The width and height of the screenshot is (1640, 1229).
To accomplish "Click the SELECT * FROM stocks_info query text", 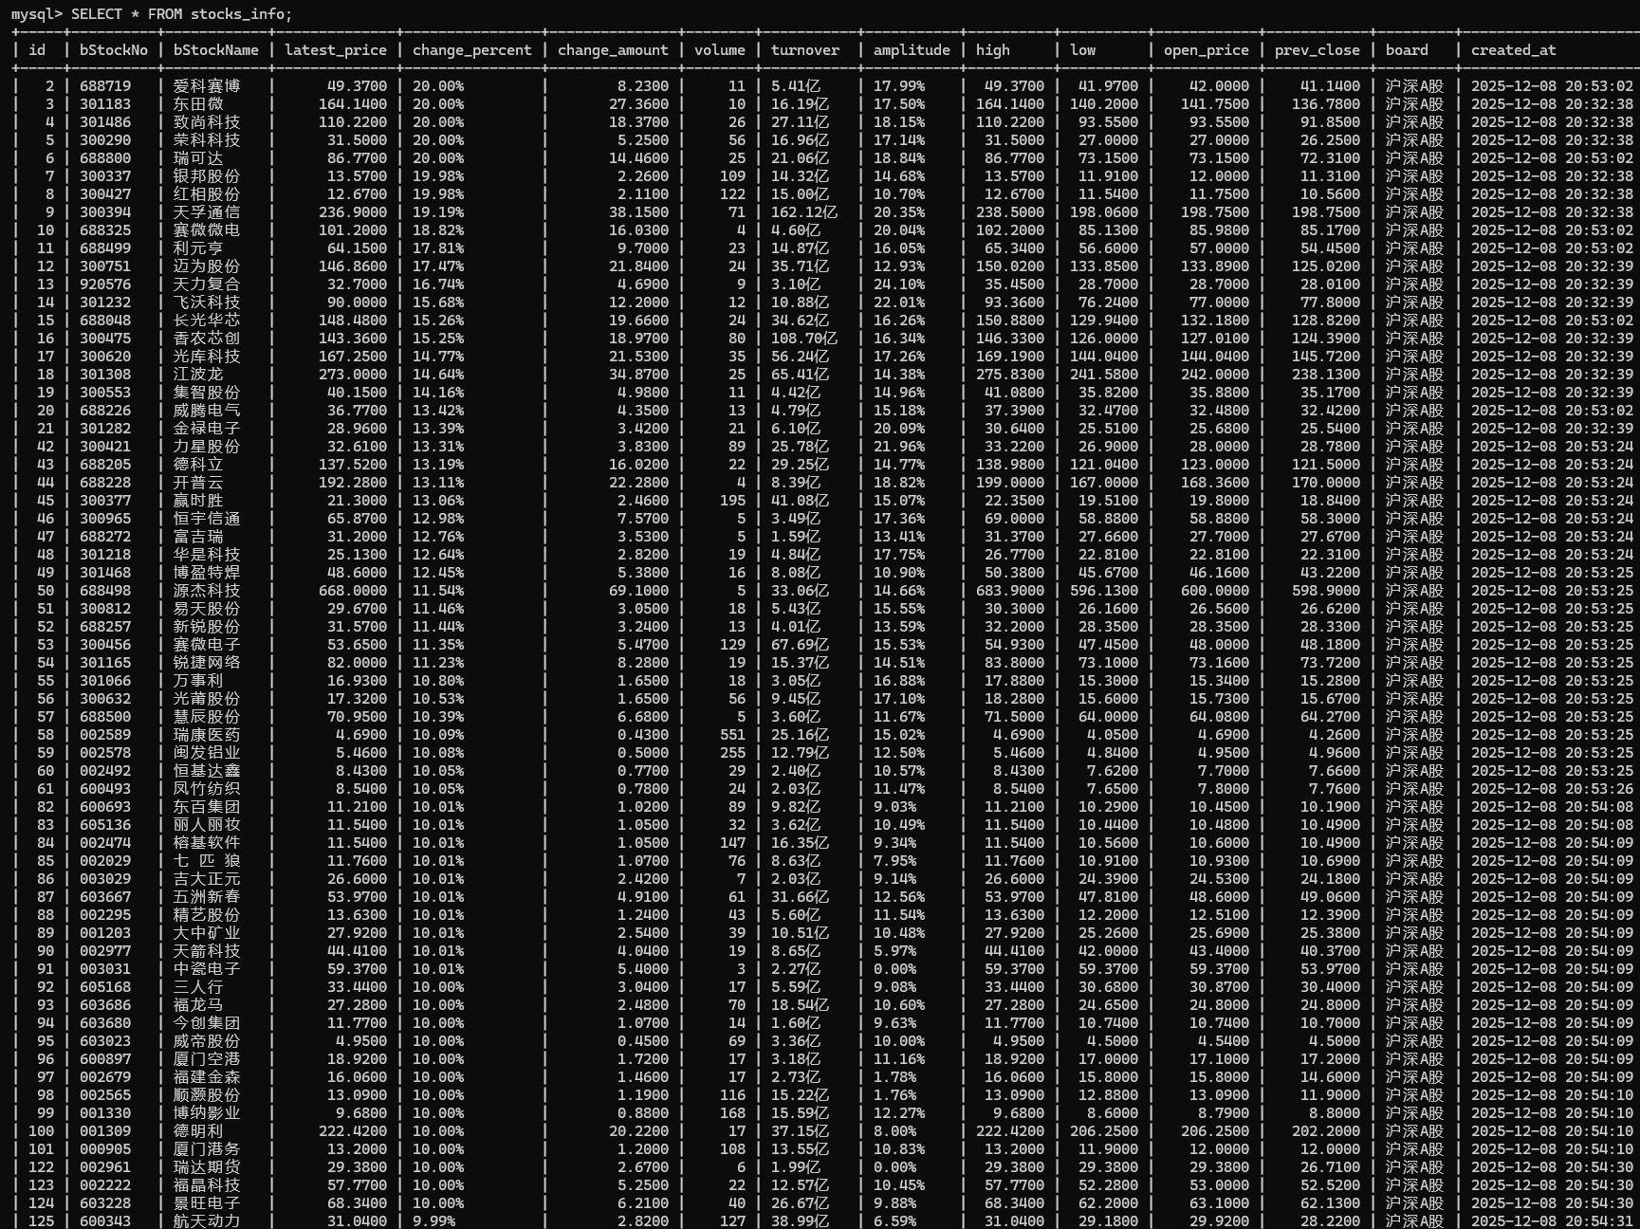I will (182, 14).
